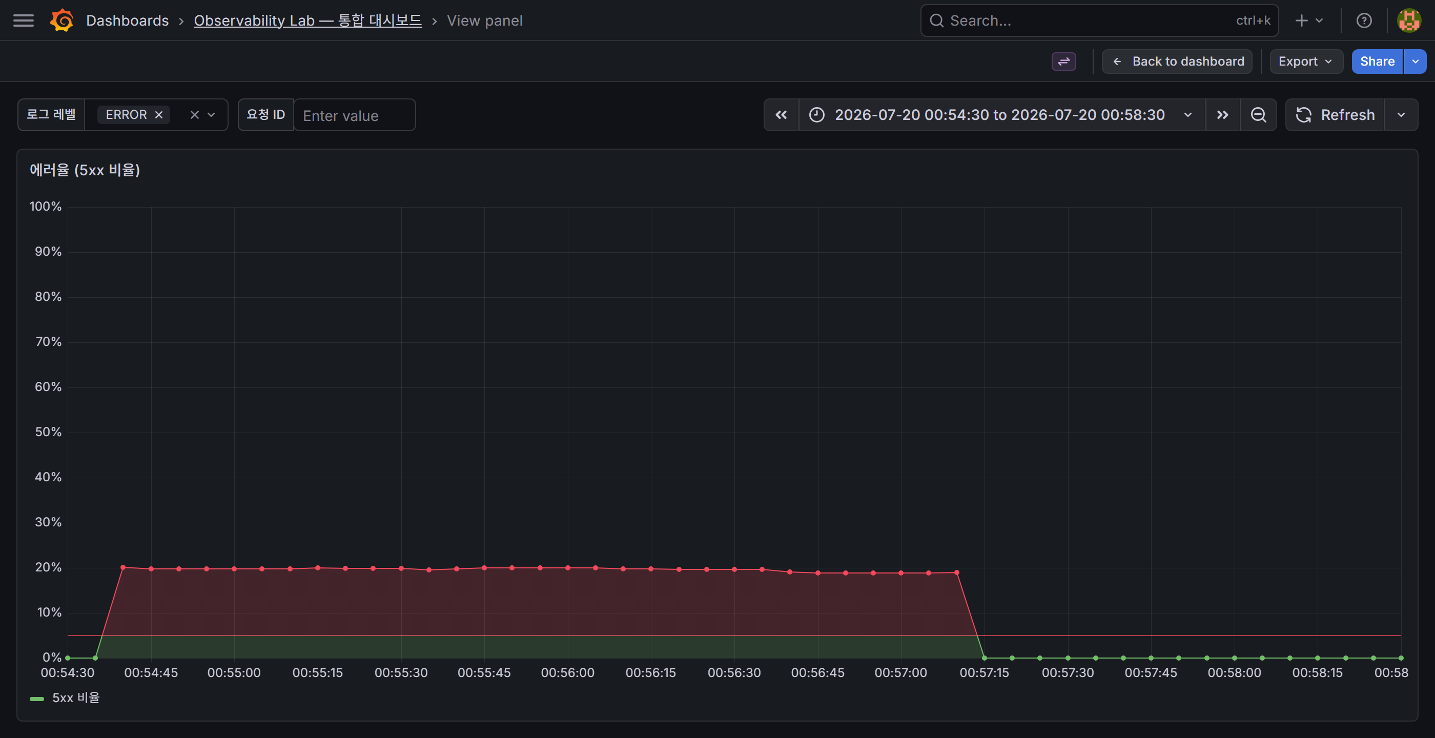Expand the Share options arrow
1435x738 pixels.
click(x=1415, y=61)
